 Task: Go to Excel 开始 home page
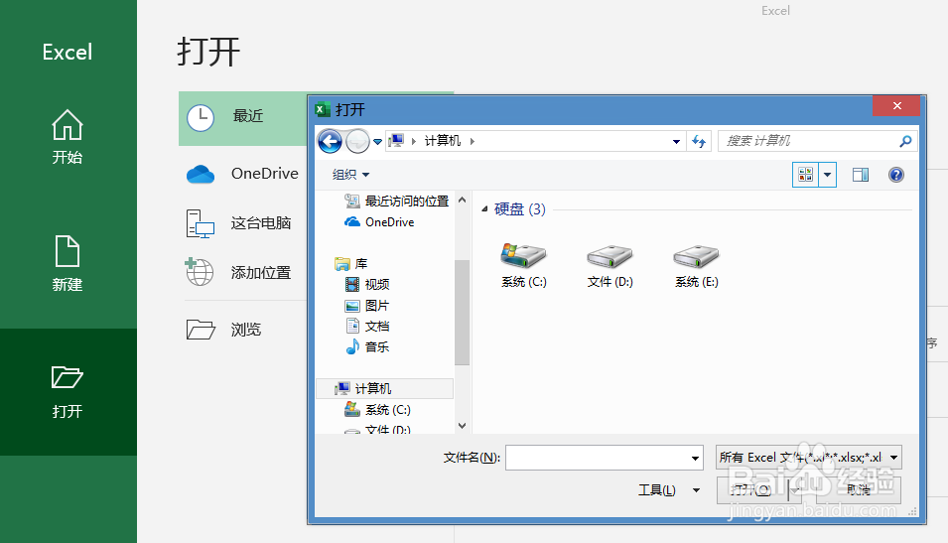click(x=68, y=137)
